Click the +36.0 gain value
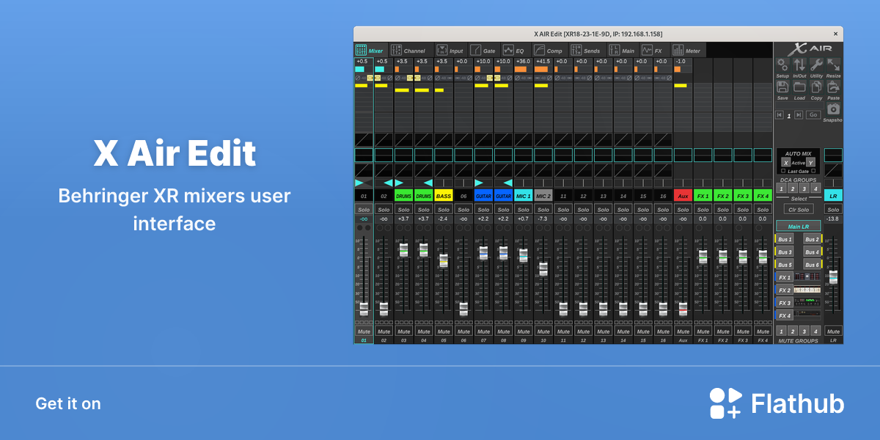Viewport: 880px width, 440px height. tap(523, 62)
